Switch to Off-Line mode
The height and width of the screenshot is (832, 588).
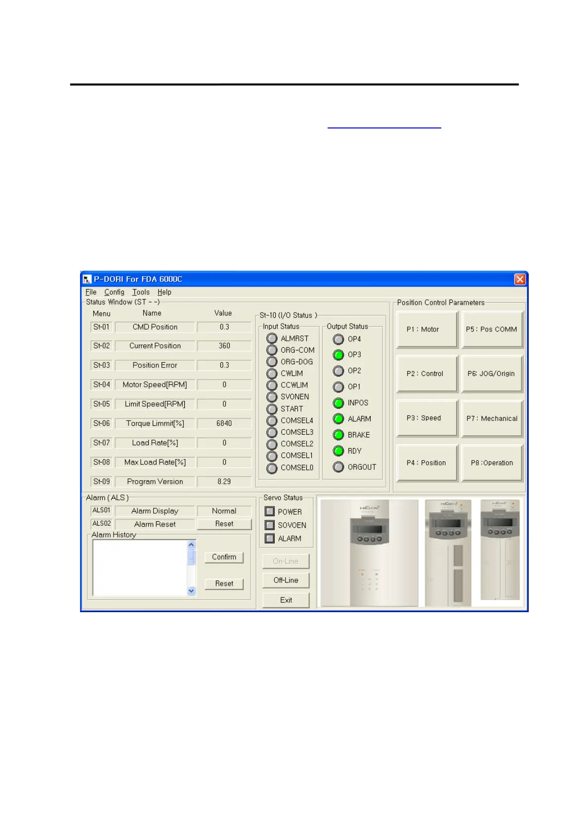(286, 580)
